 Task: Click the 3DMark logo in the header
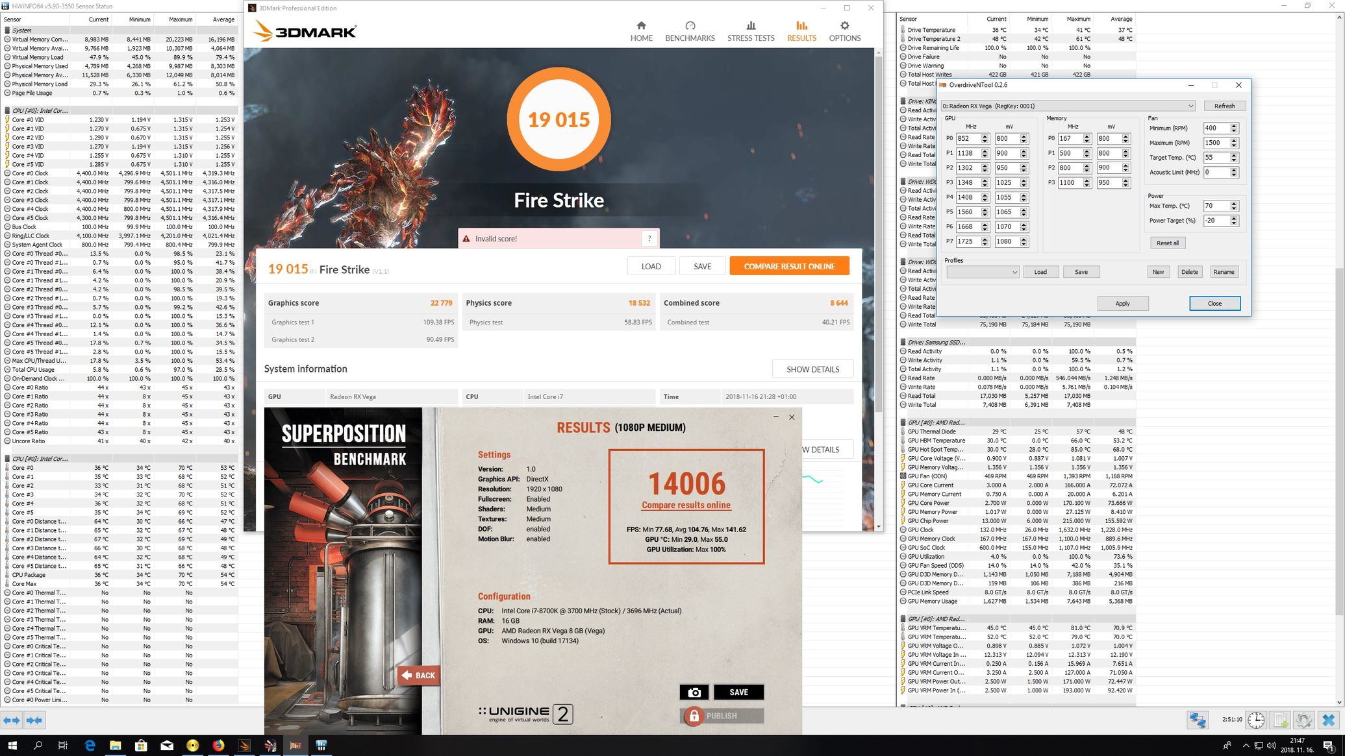tap(304, 31)
